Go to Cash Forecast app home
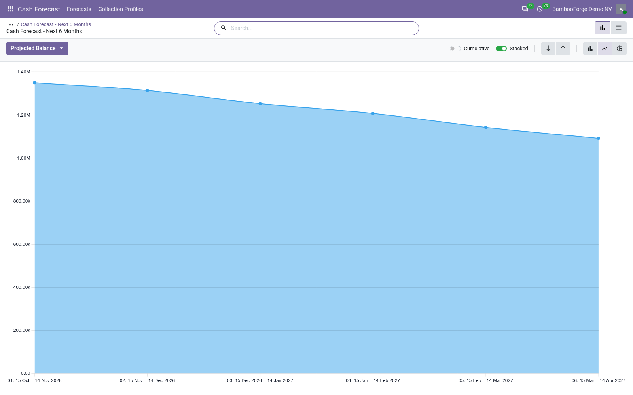This screenshot has width=633, height=395. pos(39,9)
